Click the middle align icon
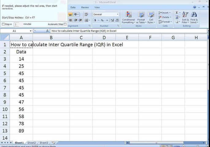 tap(70, 14)
